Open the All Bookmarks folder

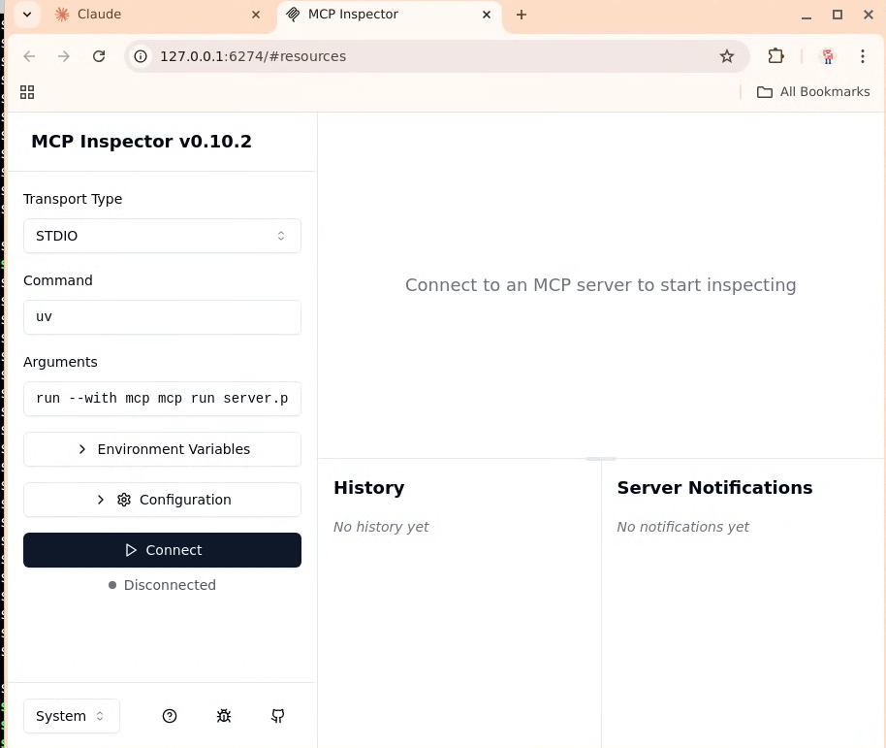813,92
